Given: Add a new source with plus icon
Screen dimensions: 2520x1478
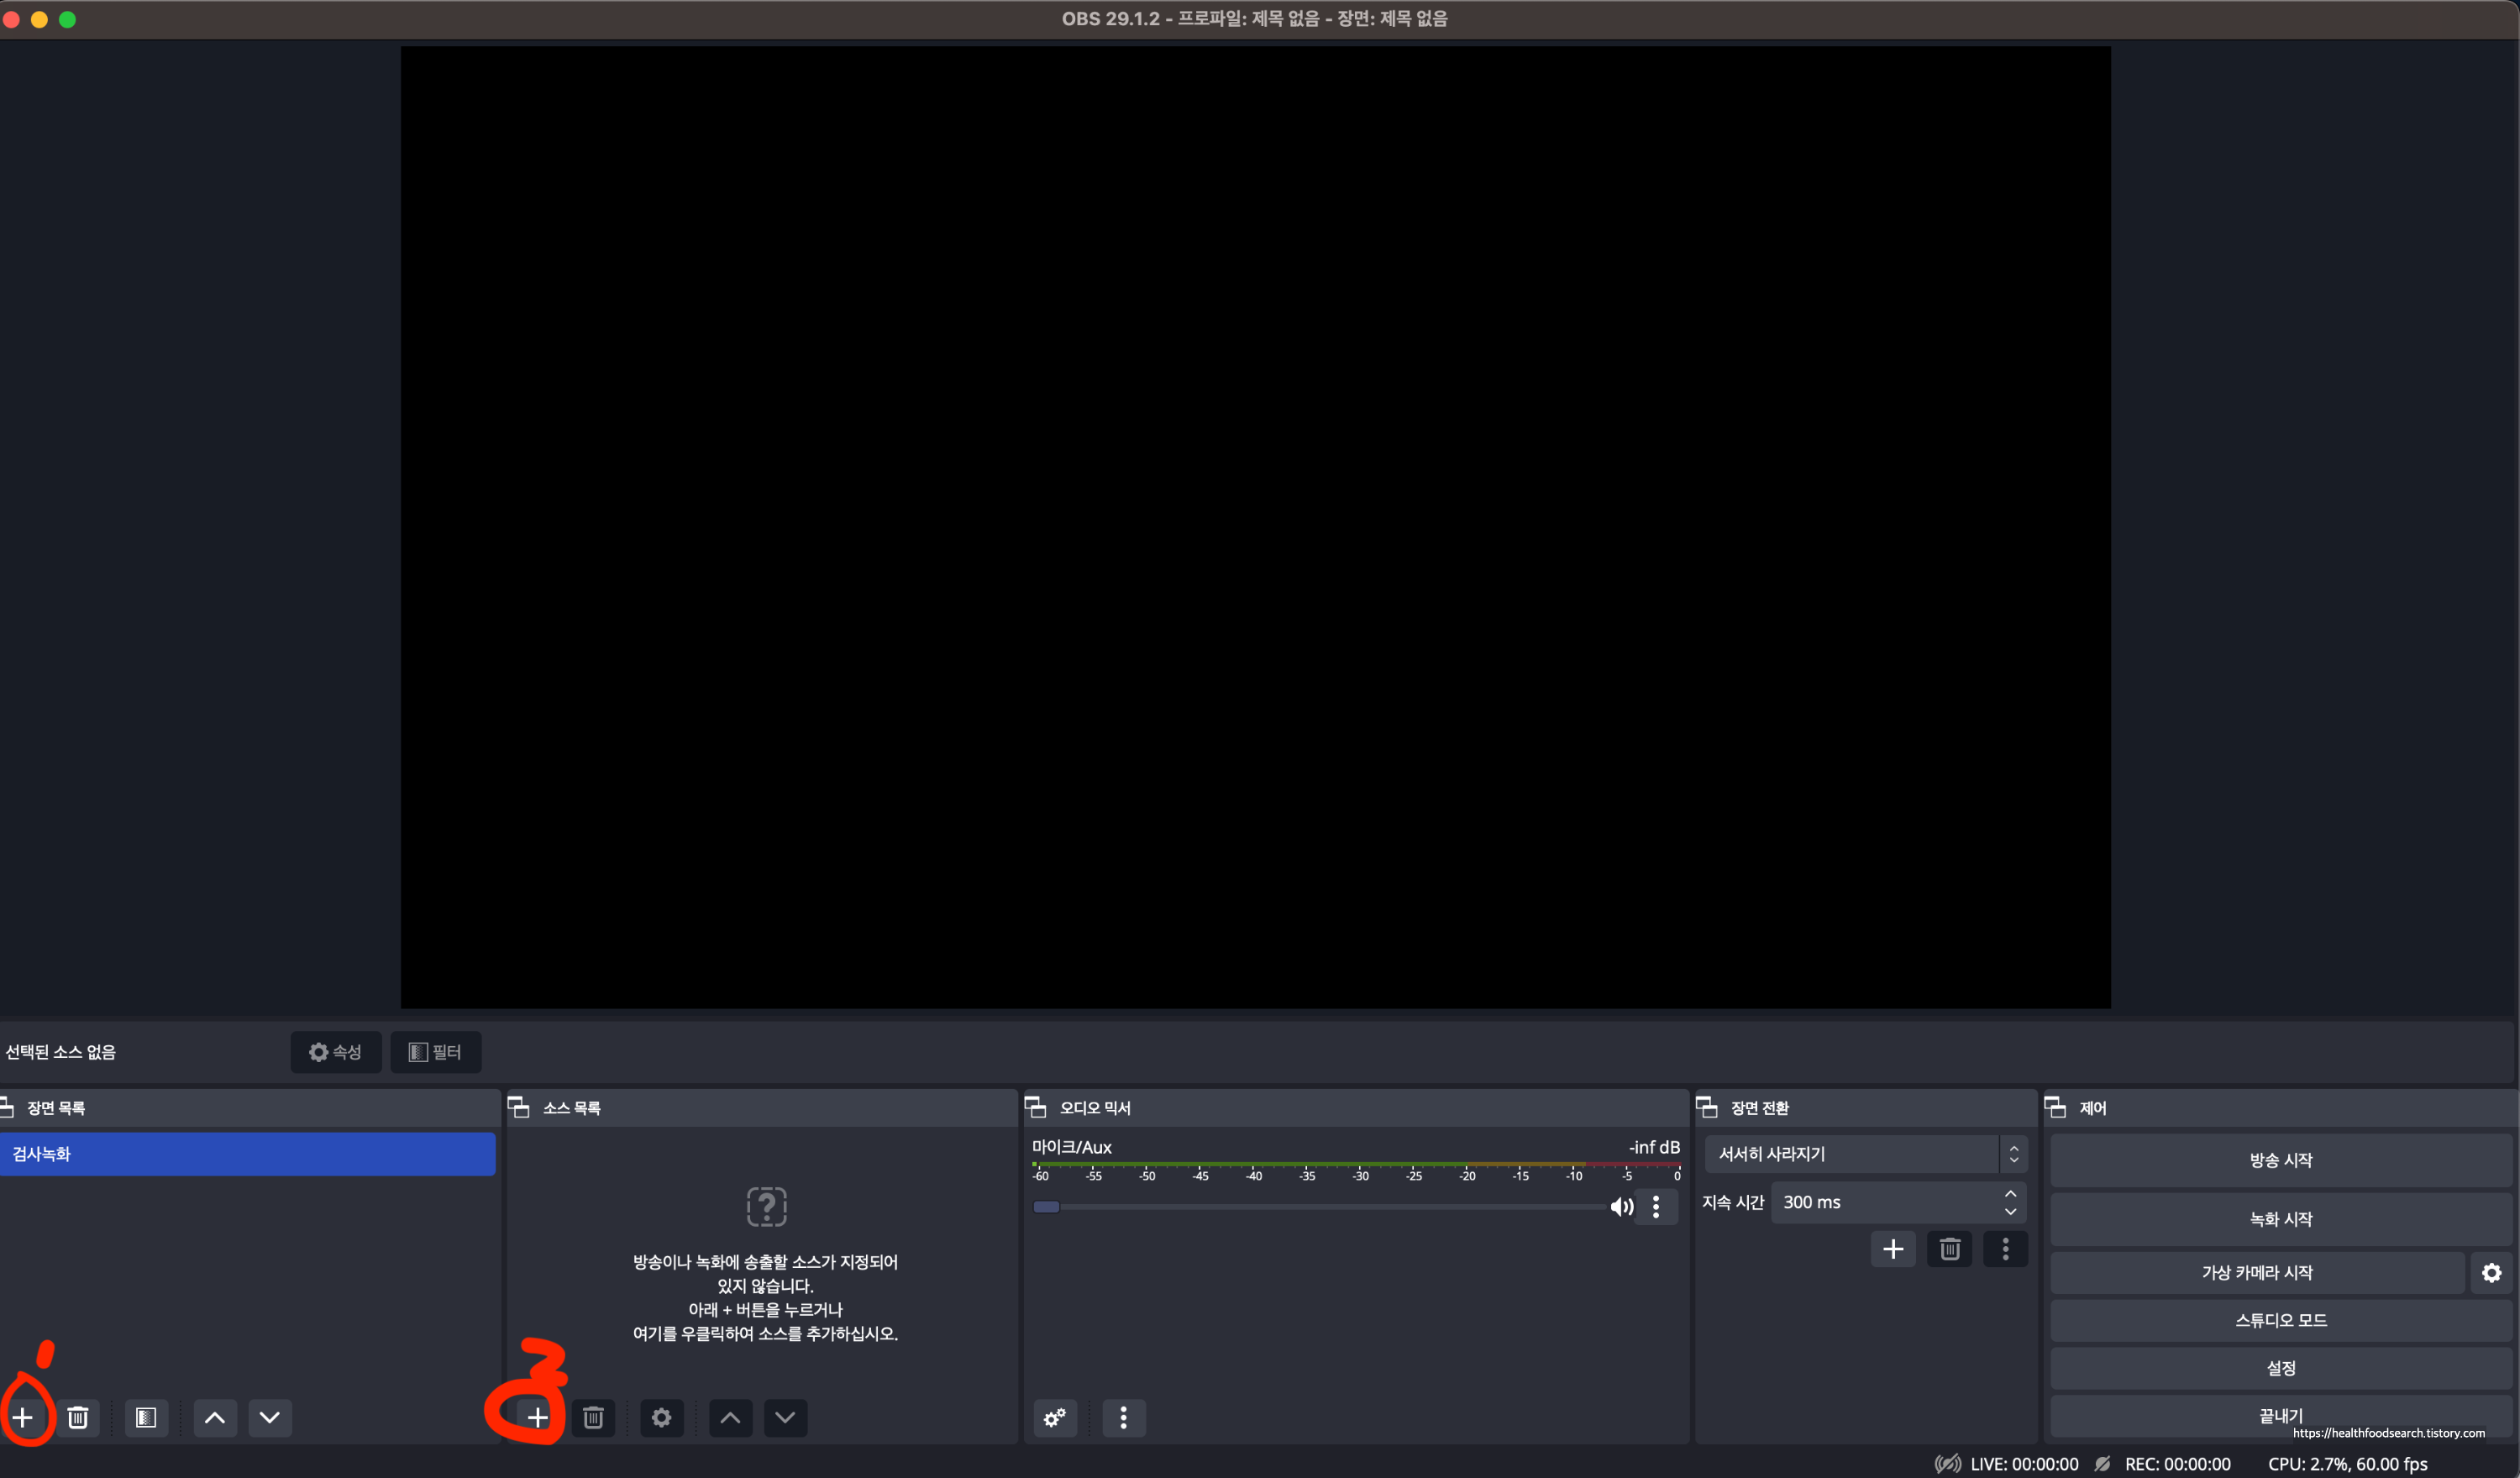Looking at the screenshot, I should [x=538, y=1417].
